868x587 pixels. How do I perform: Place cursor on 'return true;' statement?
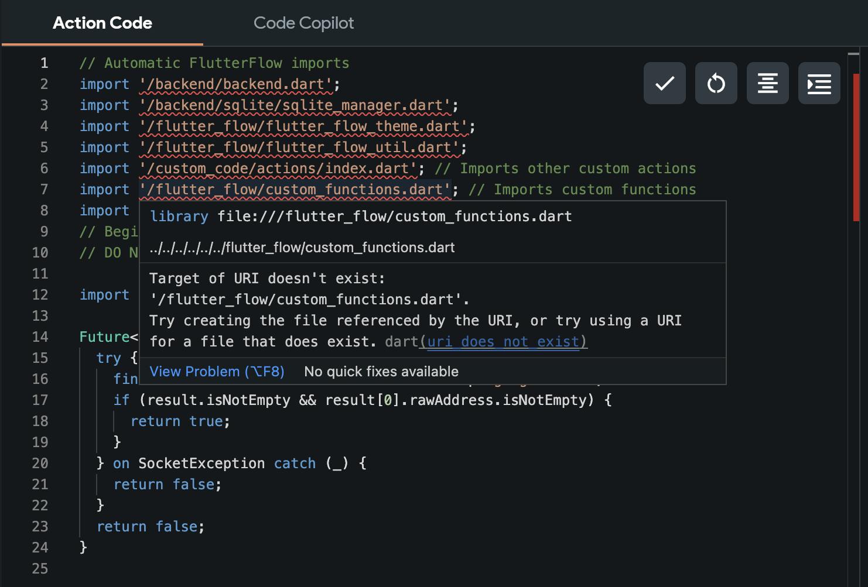180,421
